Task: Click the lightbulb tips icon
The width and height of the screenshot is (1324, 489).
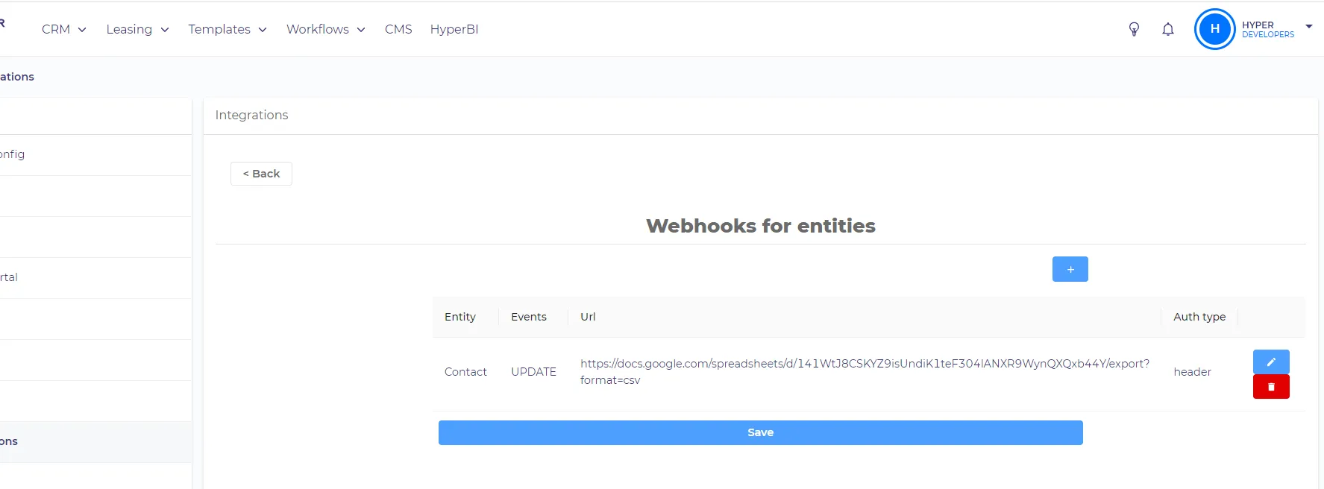Action: (1134, 29)
